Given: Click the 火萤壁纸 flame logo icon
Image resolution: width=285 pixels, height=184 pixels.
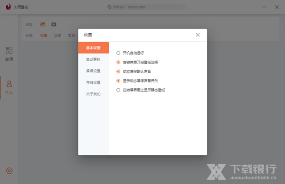Looking at the screenshot, I should click(x=9, y=7).
